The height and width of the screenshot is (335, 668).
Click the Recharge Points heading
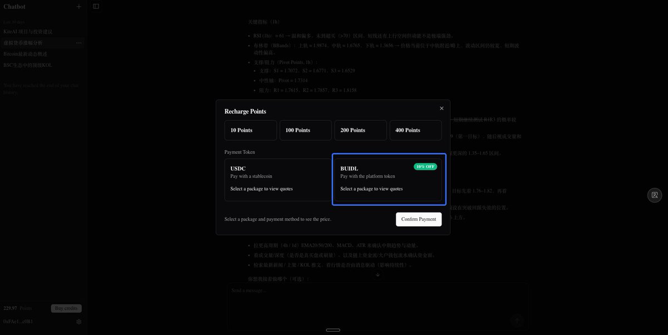pos(245,111)
